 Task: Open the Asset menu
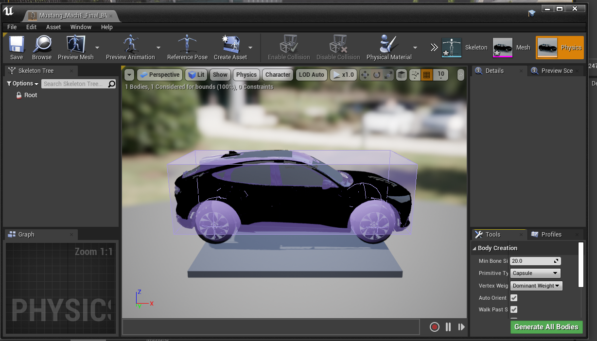coord(53,27)
